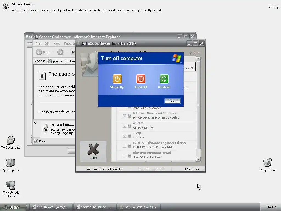
Task: Click the AIMP2 row disc icon
Action: tap(130, 126)
